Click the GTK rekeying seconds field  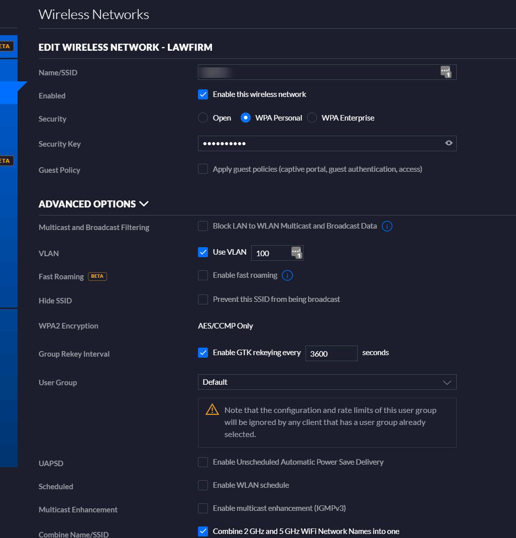point(331,353)
